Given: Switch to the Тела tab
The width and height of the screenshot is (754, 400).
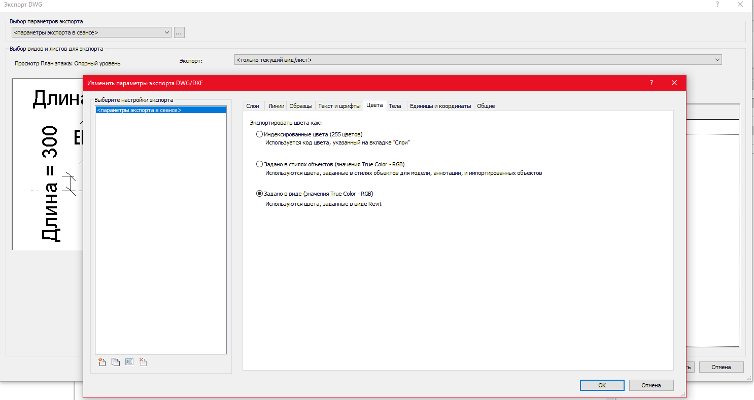Looking at the screenshot, I should [x=395, y=106].
